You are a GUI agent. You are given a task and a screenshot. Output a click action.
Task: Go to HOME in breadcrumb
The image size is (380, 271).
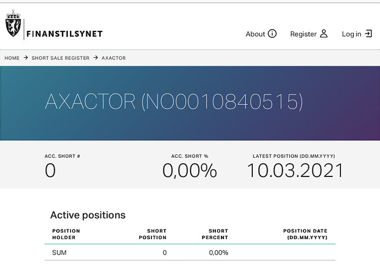point(12,58)
